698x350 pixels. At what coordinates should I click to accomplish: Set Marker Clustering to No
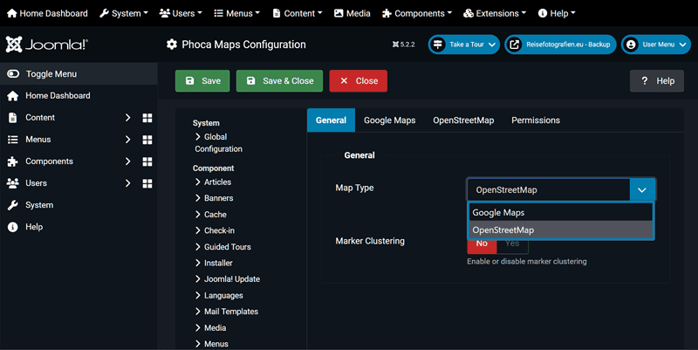(x=482, y=244)
